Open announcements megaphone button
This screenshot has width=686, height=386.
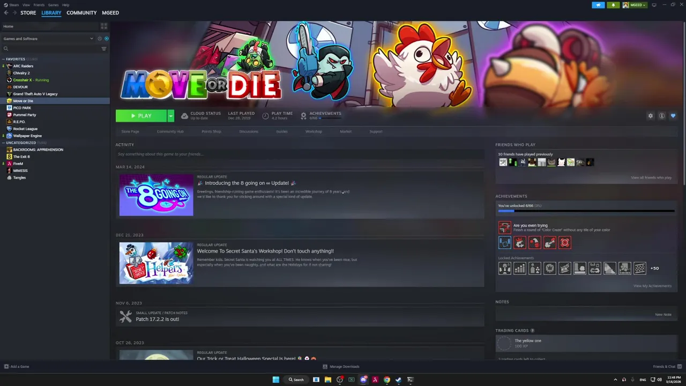pyautogui.click(x=598, y=5)
